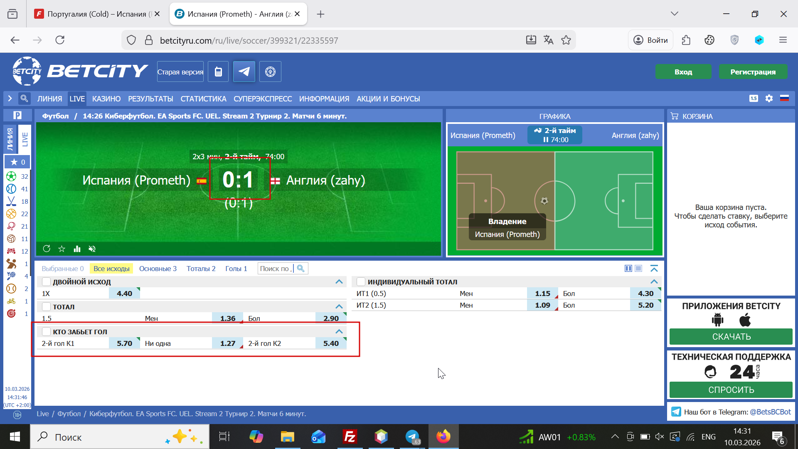
Task: Refresh the match widget
Action: (47, 249)
